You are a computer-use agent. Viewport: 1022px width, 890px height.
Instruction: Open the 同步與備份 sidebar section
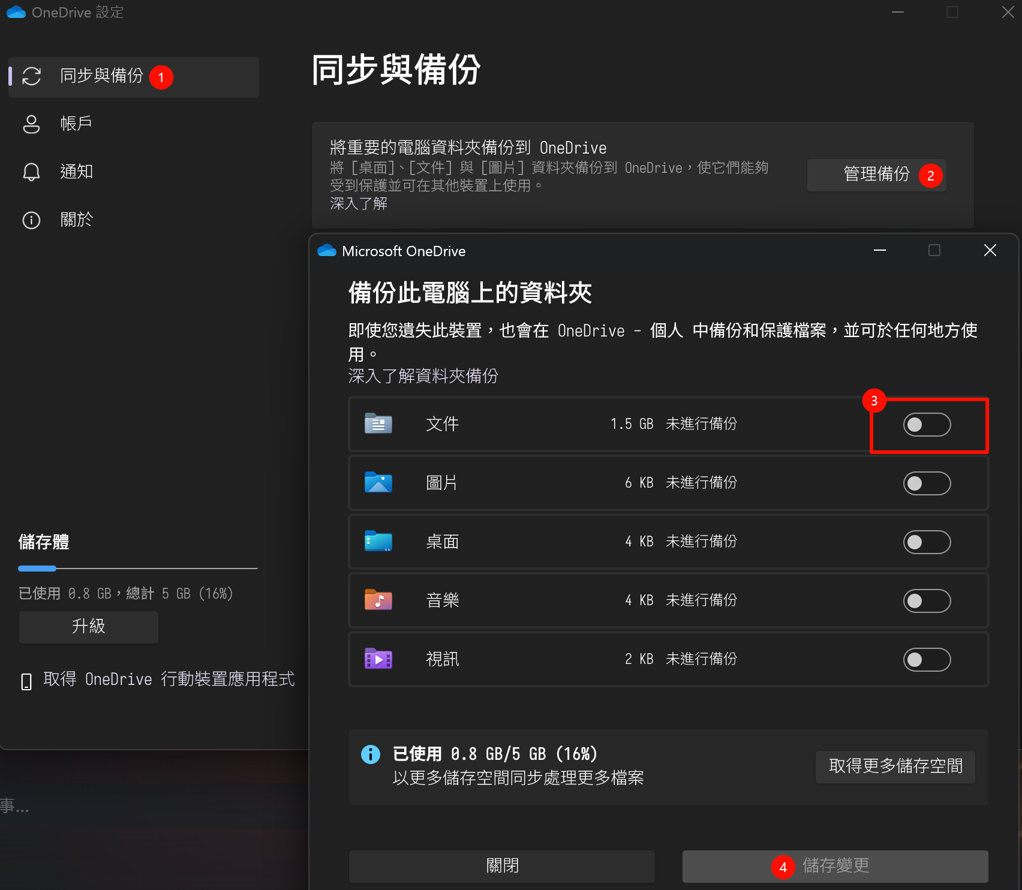[x=134, y=77]
